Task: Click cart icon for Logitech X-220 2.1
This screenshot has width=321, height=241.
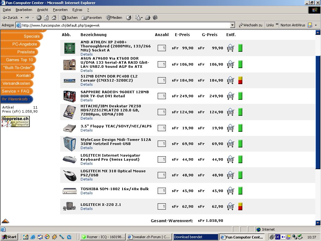Action: 230,206
